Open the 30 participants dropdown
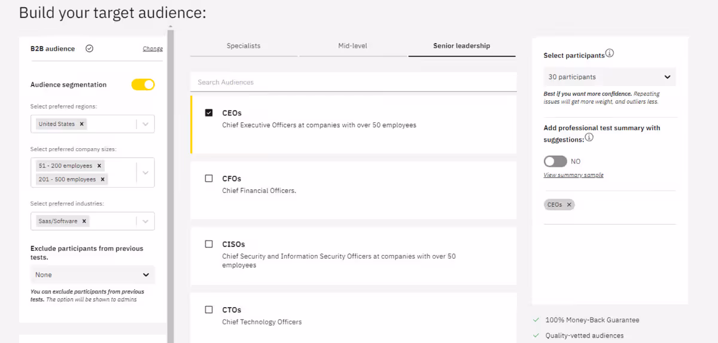718x343 pixels. tap(610, 77)
